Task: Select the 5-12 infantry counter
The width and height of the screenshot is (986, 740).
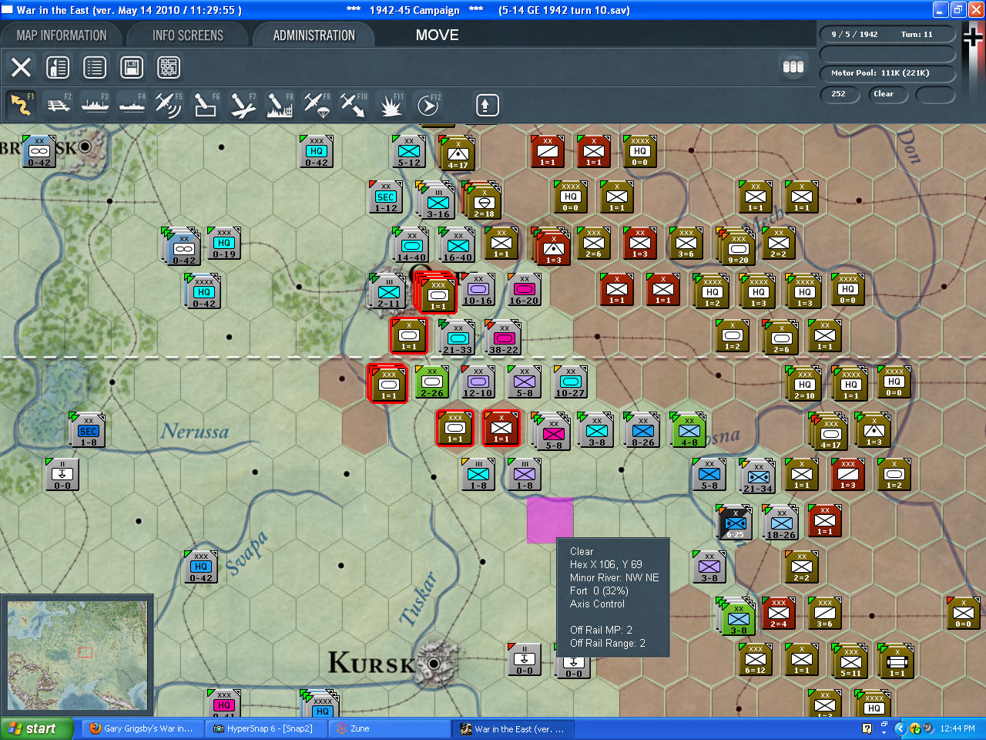Action: (408, 151)
